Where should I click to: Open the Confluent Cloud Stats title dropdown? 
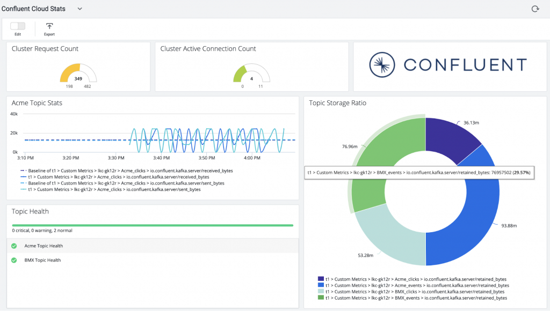click(79, 9)
